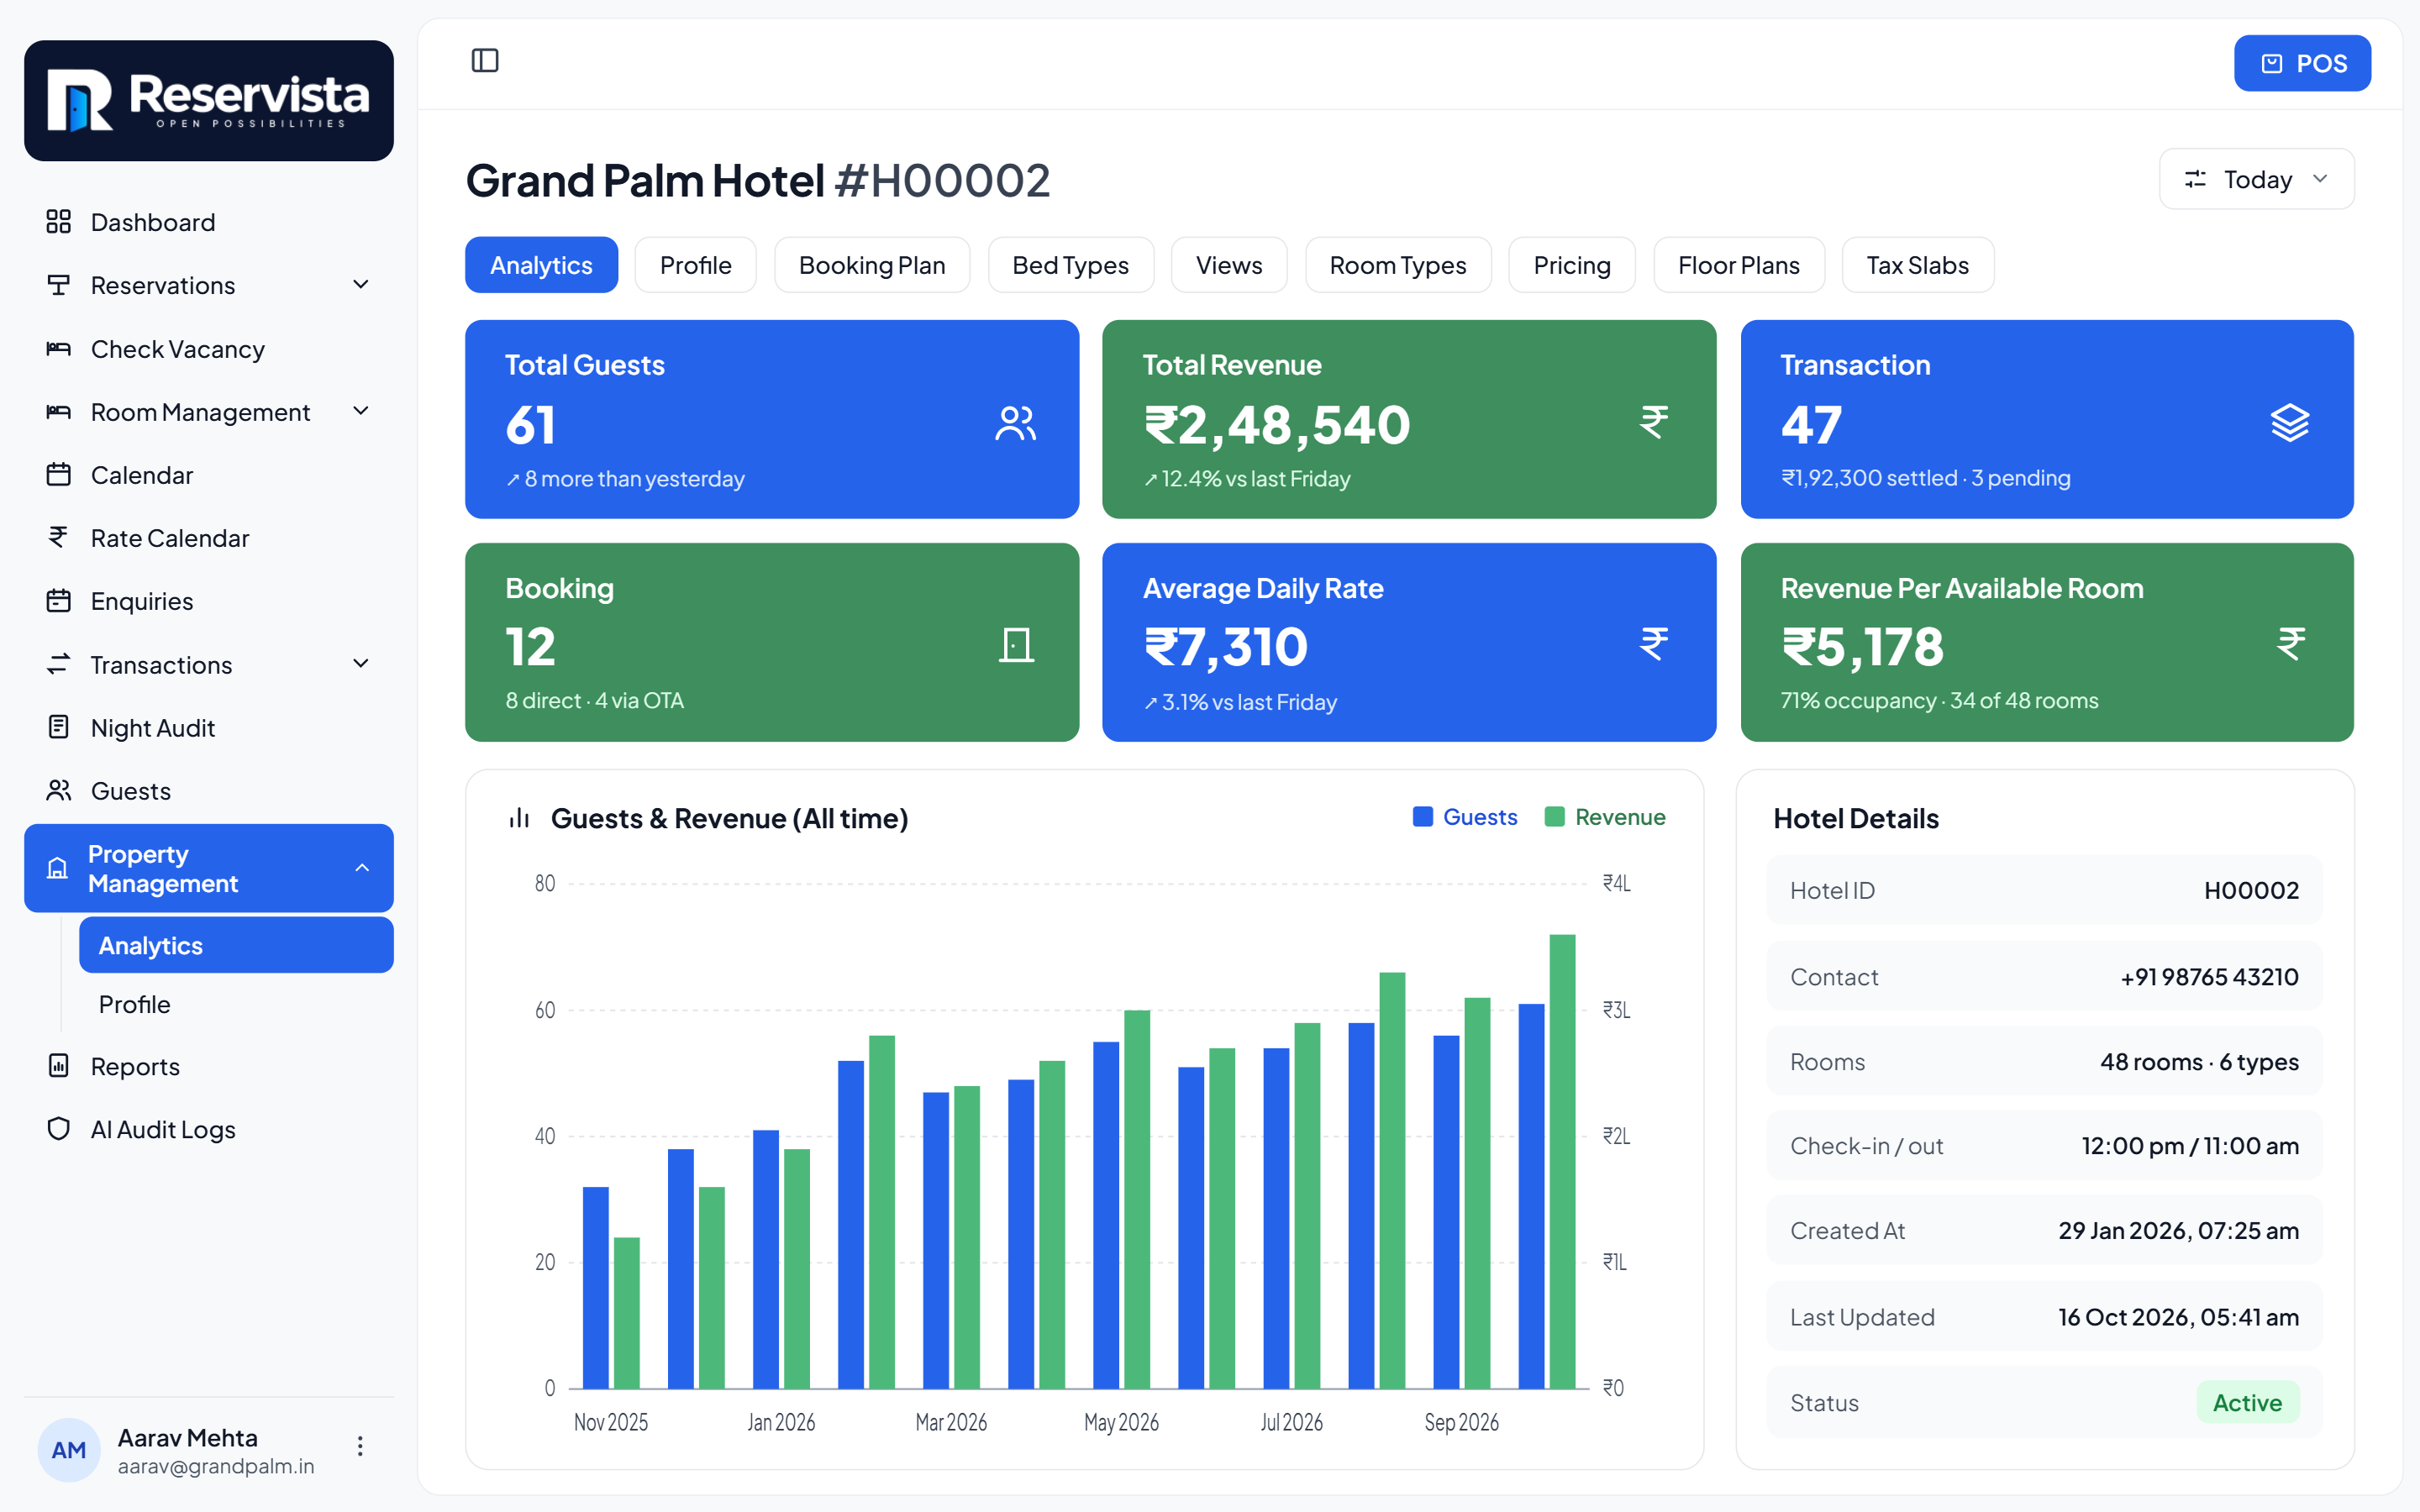
Task: Click the layers icon on Transaction card
Action: [x=2289, y=422]
